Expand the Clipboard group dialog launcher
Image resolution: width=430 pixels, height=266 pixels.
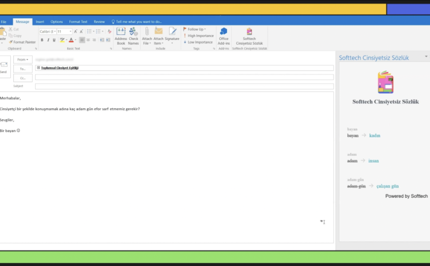click(36, 48)
